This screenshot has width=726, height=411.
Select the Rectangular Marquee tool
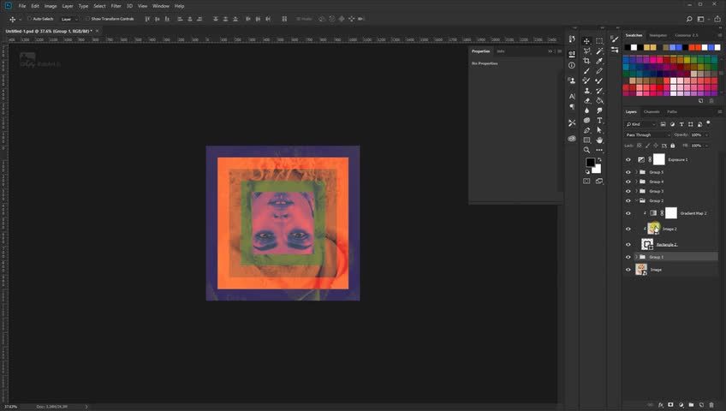click(x=599, y=41)
